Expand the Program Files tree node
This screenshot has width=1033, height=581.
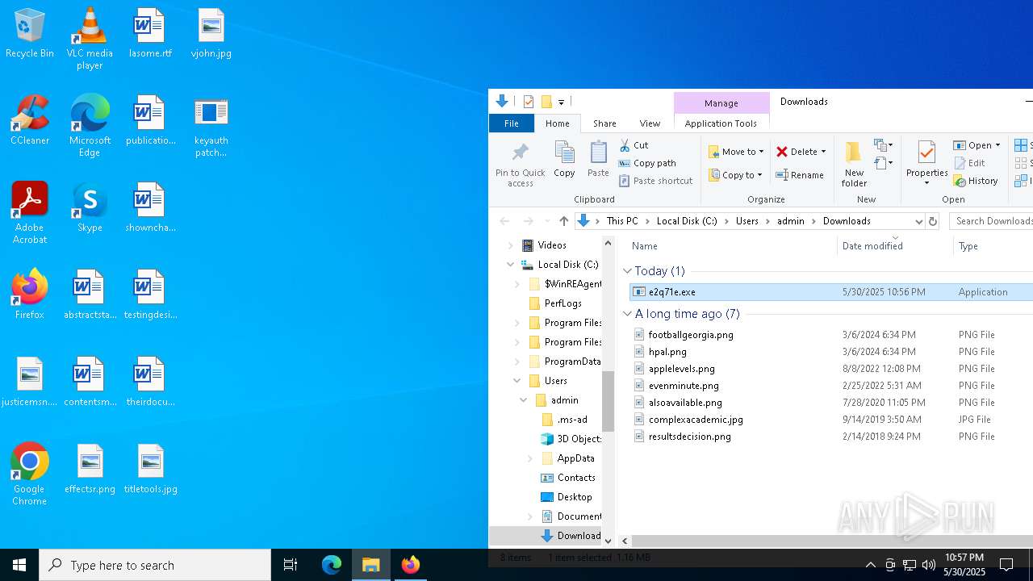(517, 323)
